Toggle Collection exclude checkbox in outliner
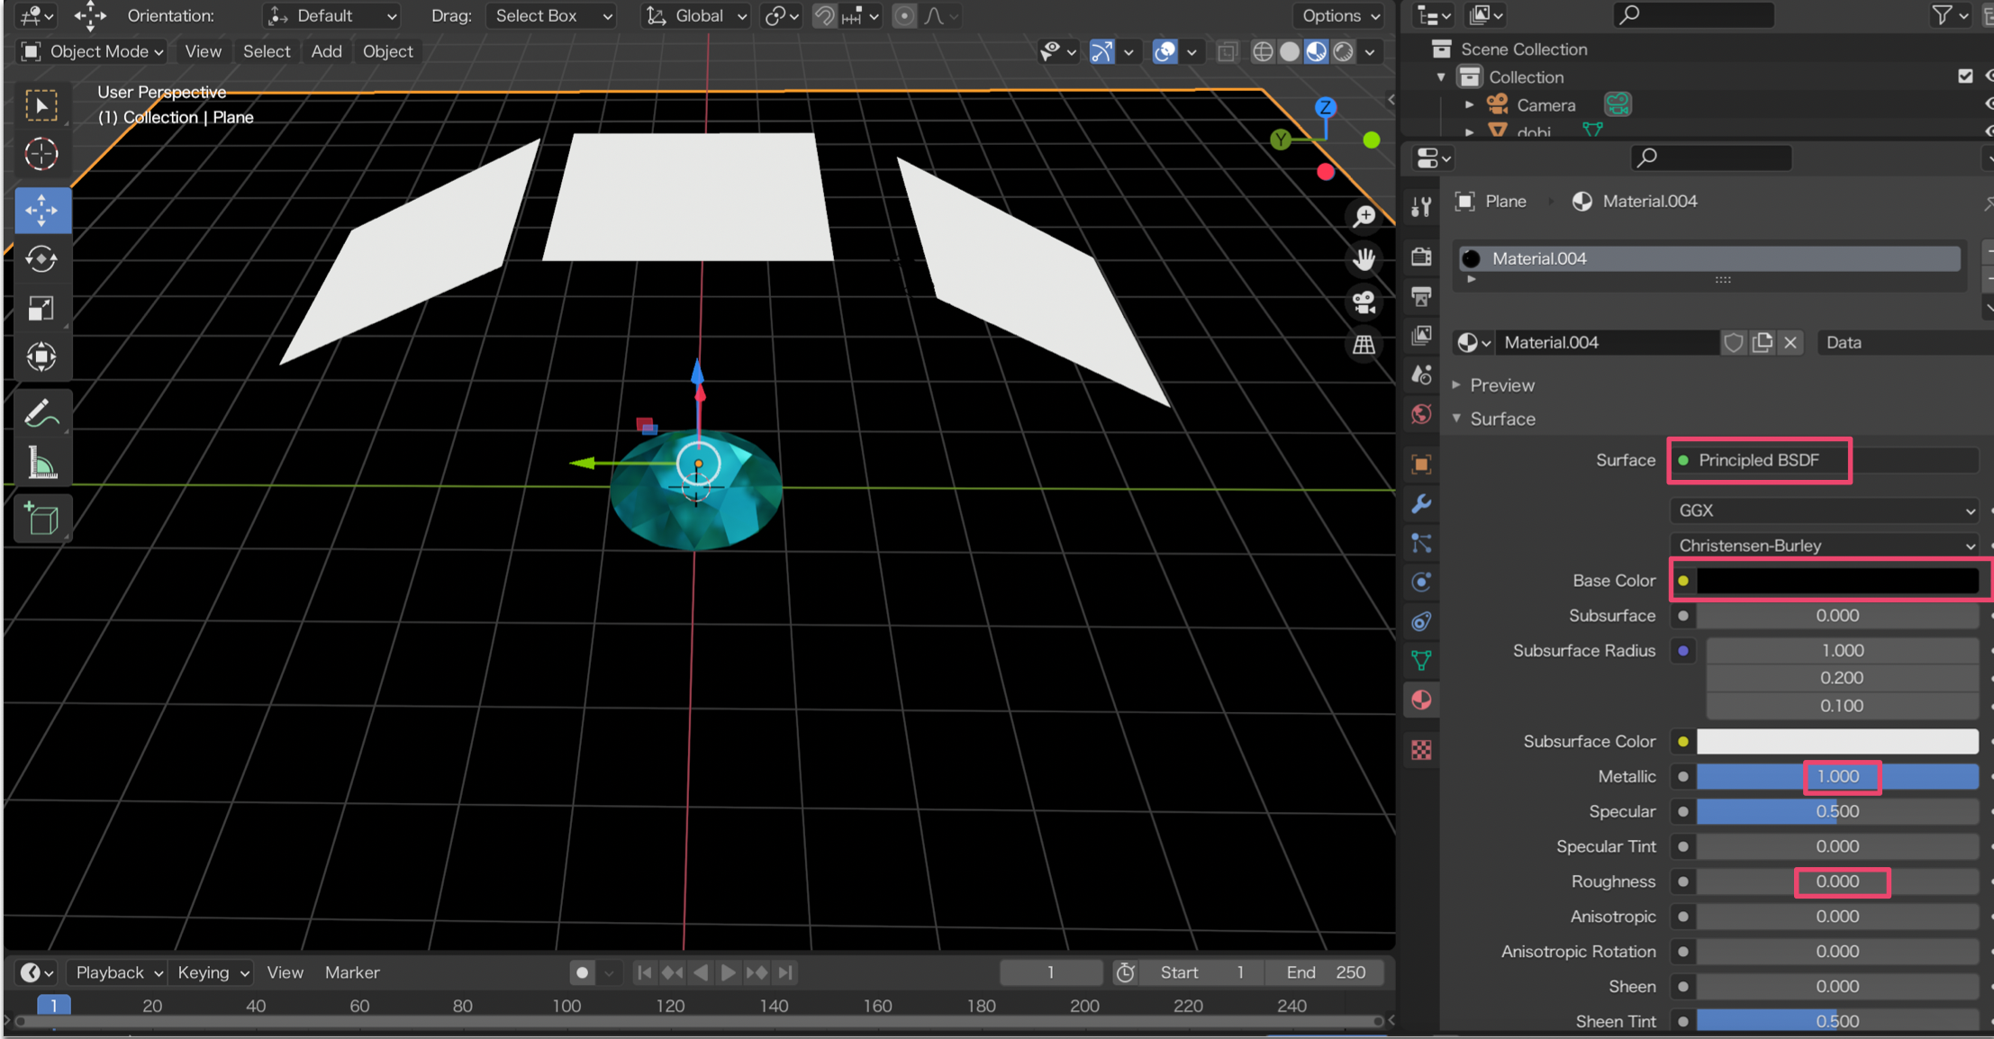The height and width of the screenshot is (1039, 1994). pyautogui.click(x=1964, y=77)
